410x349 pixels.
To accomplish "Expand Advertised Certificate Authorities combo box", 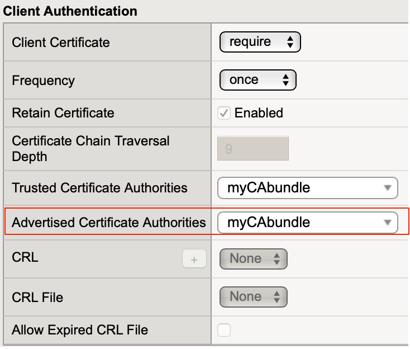I will [x=307, y=223].
